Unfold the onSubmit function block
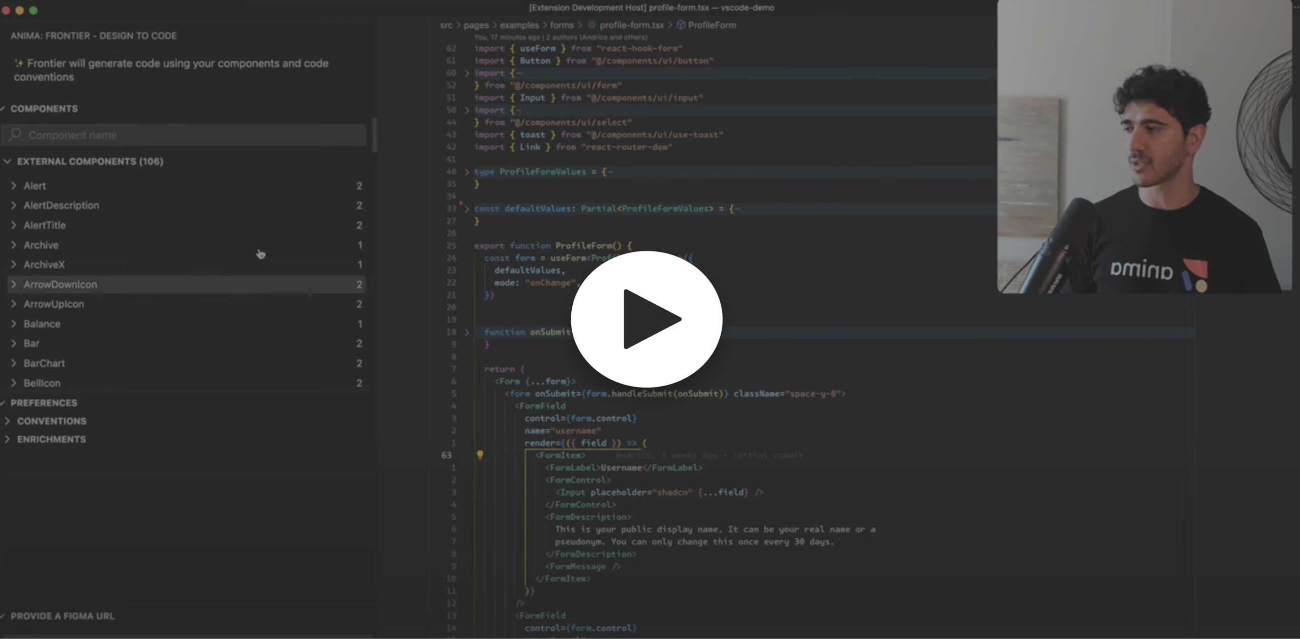 pyautogui.click(x=467, y=332)
